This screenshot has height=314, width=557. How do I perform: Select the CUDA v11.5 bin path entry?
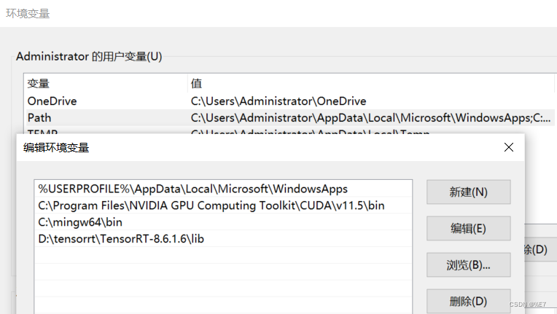coord(223,205)
